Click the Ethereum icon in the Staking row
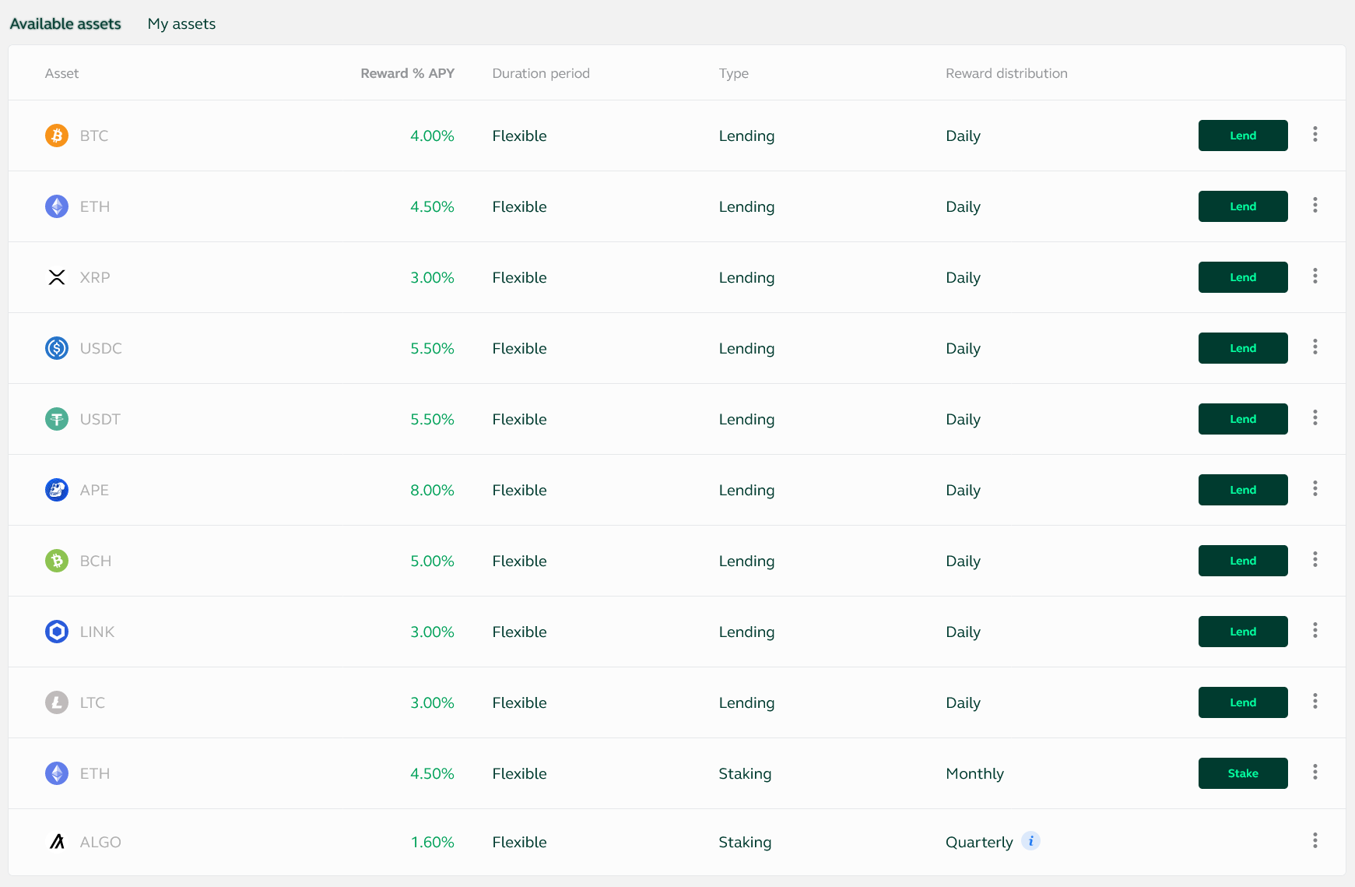Screen dimensions: 1355x887 point(57,773)
